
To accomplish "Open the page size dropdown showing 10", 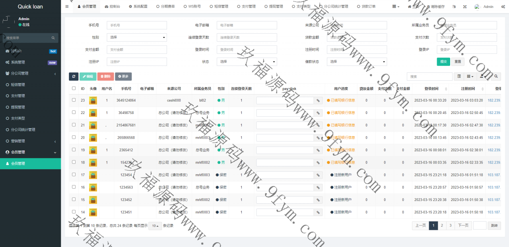I will (155, 226).
